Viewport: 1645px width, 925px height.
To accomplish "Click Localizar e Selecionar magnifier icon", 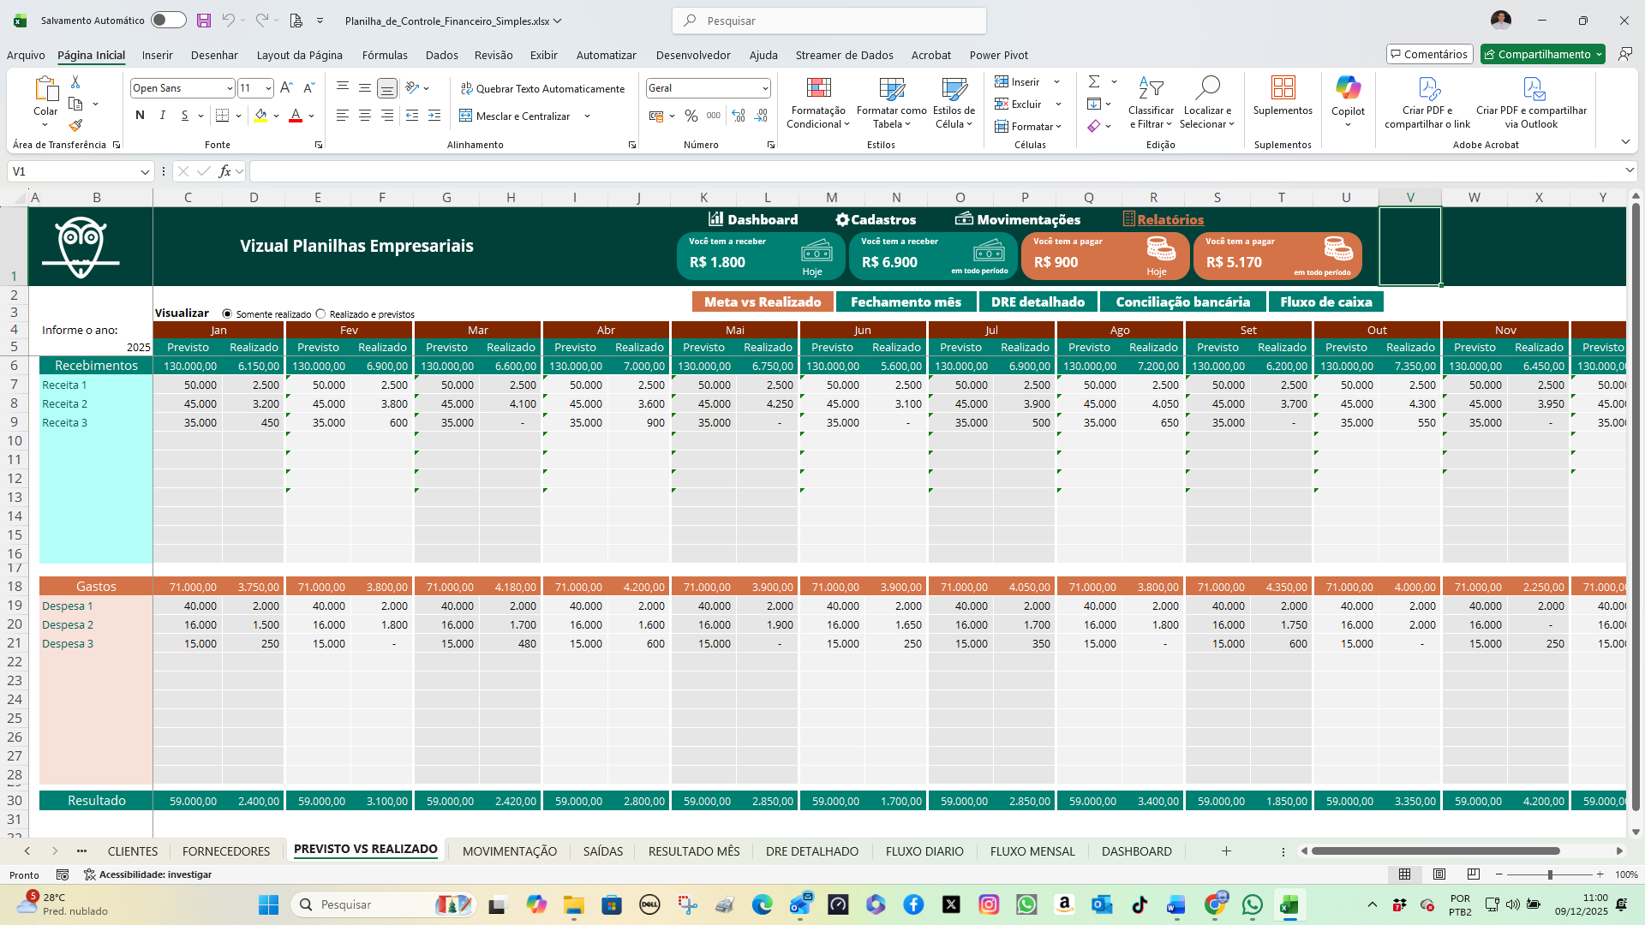I will pyautogui.click(x=1207, y=87).
